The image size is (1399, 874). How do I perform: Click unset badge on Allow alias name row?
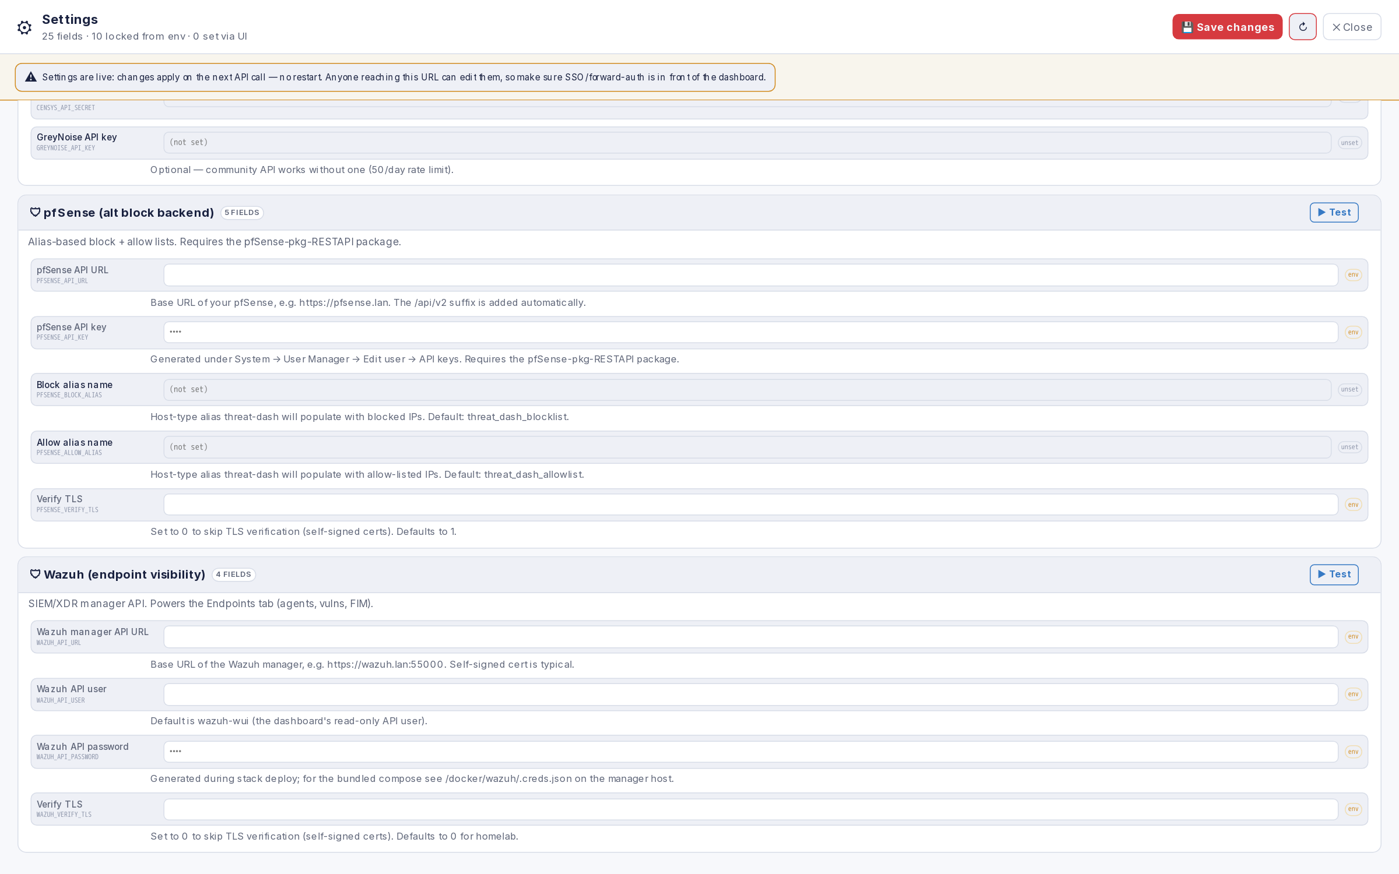(x=1349, y=447)
